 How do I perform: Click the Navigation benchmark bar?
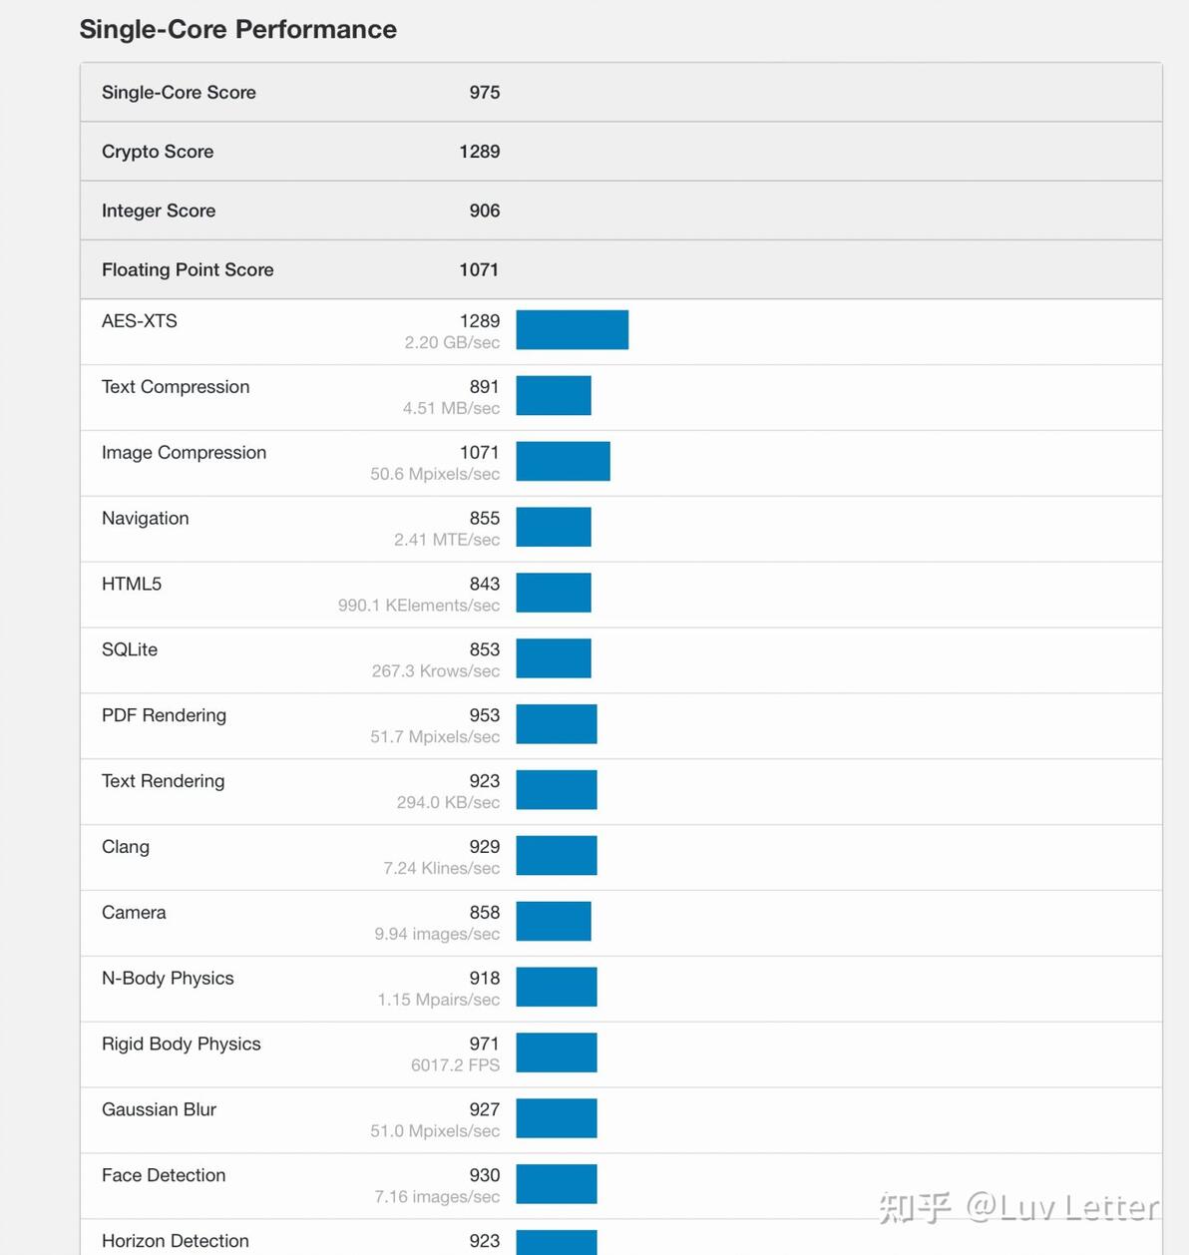pos(554,527)
